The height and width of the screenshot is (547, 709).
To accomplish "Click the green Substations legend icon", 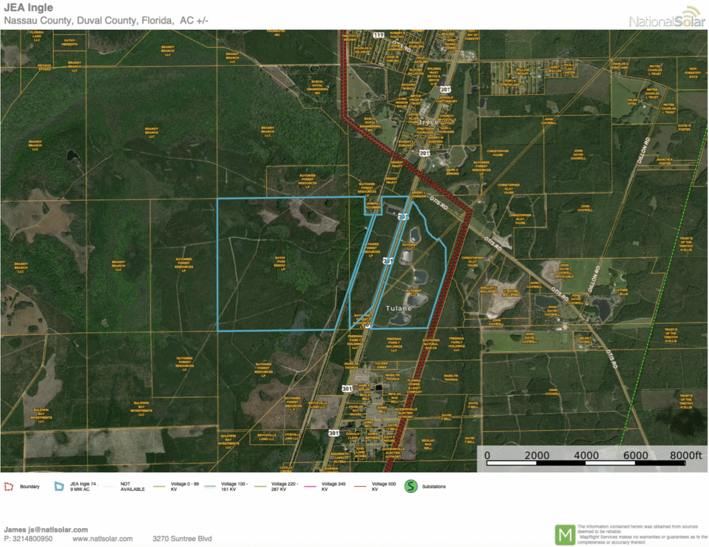I will point(411,486).
